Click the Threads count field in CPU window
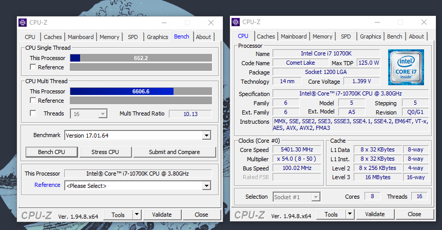 [419, 197]
